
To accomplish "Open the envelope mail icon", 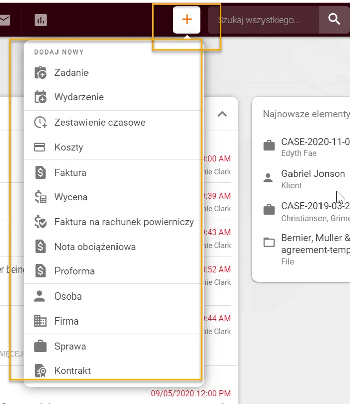I will pos(5,20).
